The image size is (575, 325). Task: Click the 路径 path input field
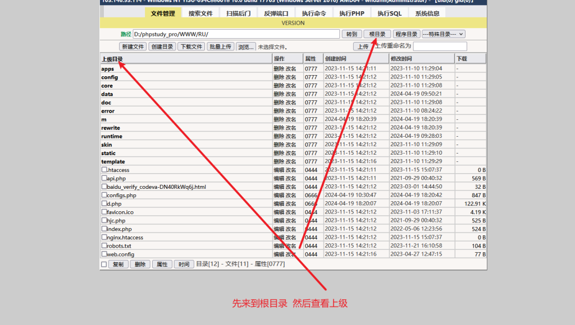coord(236,34)
